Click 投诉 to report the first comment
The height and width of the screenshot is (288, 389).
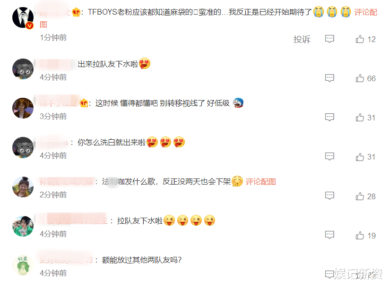coord(302,39)
